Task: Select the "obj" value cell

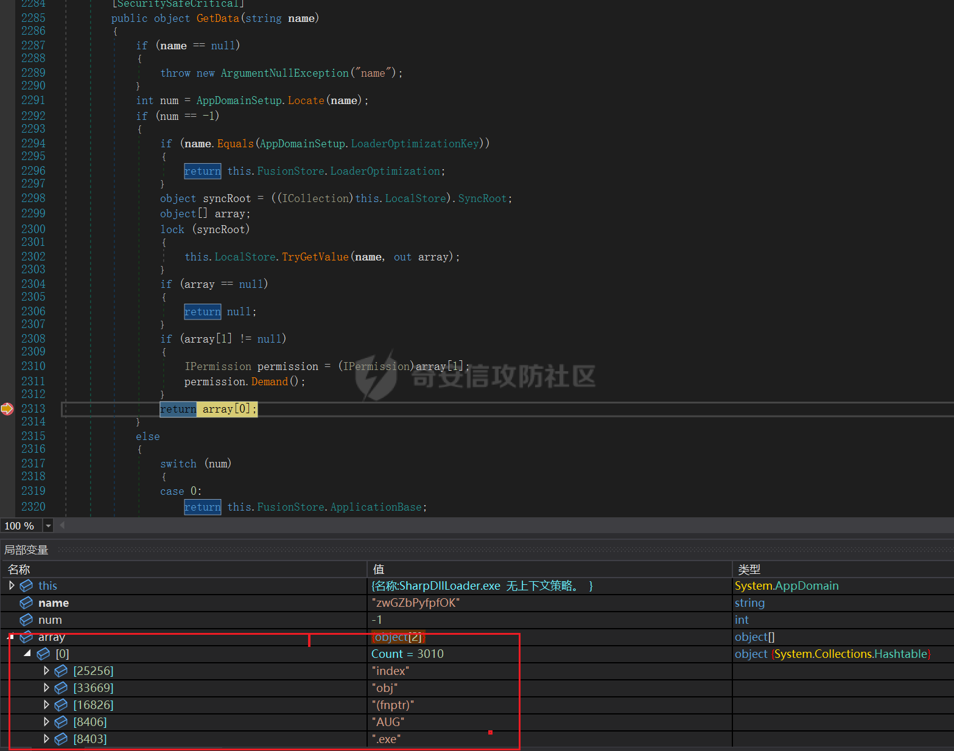Action: [385, 688]
